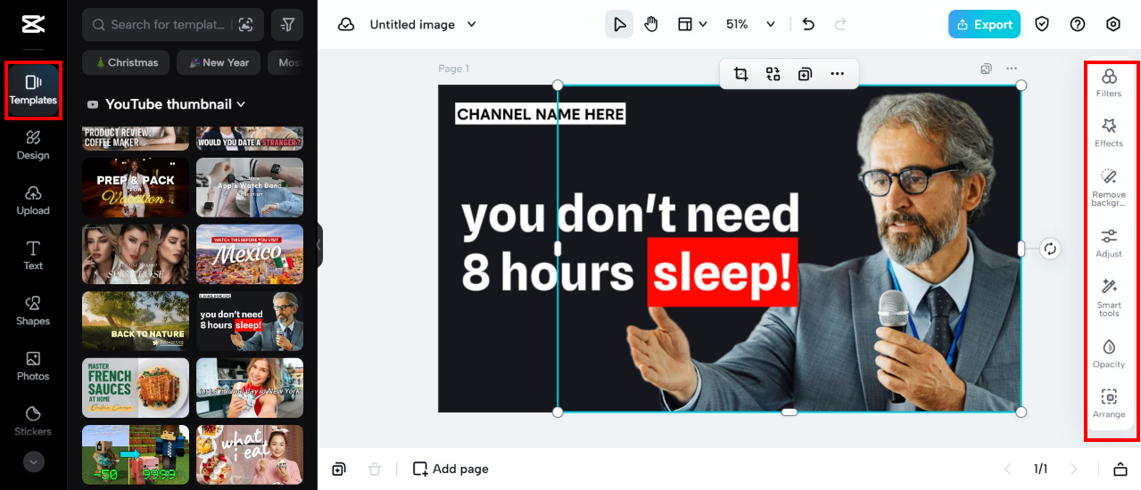This screenshot has width=1141, height=490.
Task: Click Add page button
Action: click(451, 469)
